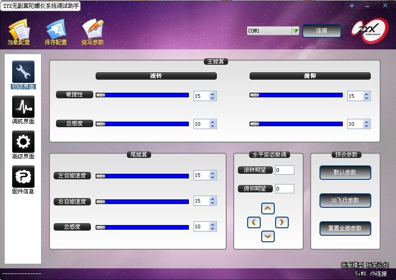Screen dimensions: 396x280
Task: Click the 滚转 敏捷性 value field showing 15
Action: coord(201,96)
